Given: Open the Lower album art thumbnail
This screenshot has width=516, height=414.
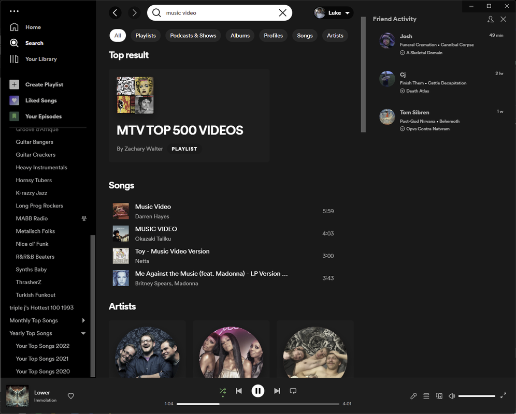Looking at the screenshot, I should tap(18, 396).
